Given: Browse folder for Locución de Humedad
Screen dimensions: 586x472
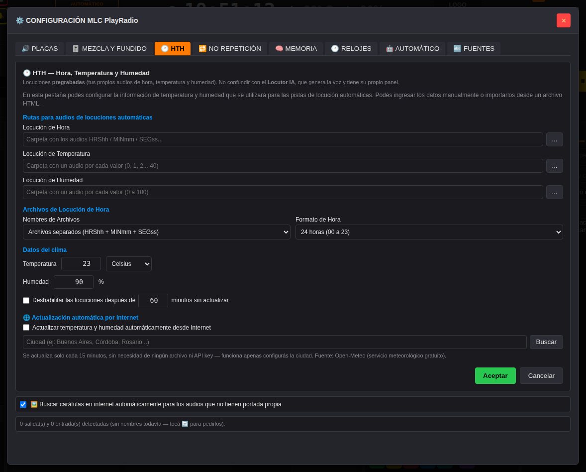Looking at the screenshot, I should pyautogui.click(x=555, y=192).
